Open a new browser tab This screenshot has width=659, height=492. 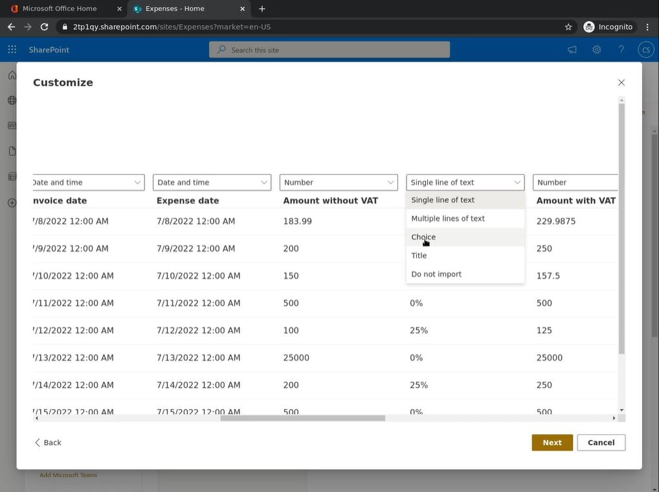coord(262,8)
